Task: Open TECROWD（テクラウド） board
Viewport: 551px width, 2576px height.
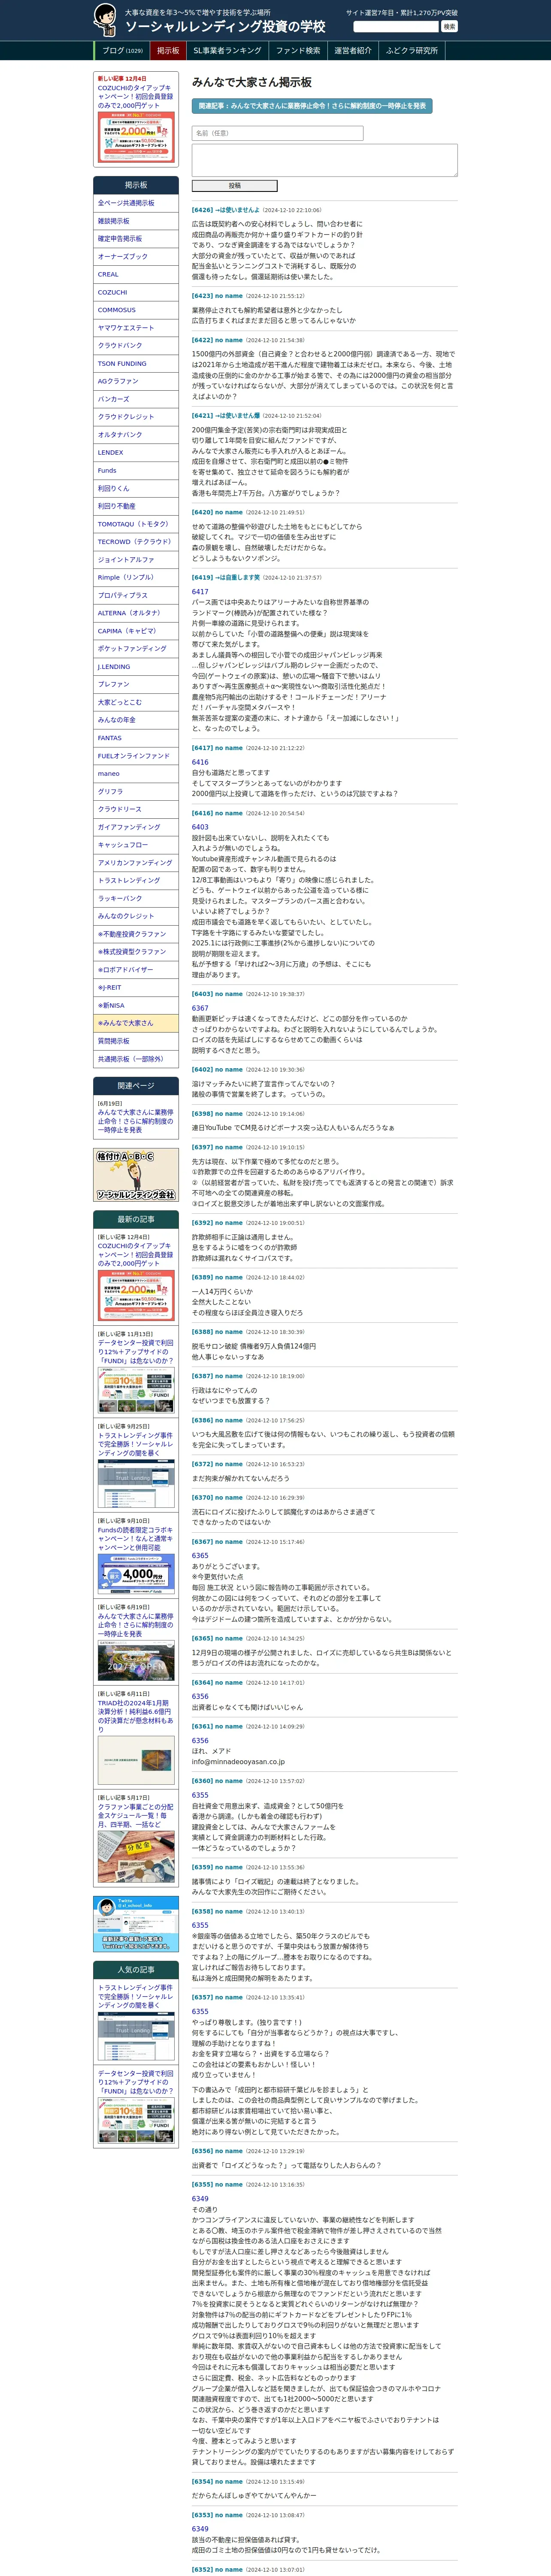Action: [136, 542]
